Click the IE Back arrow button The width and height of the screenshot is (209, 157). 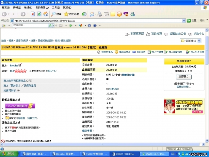[x=4, y=14]
